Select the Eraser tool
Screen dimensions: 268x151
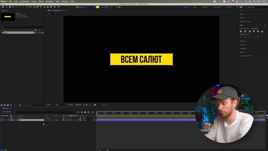click(51, 7)
